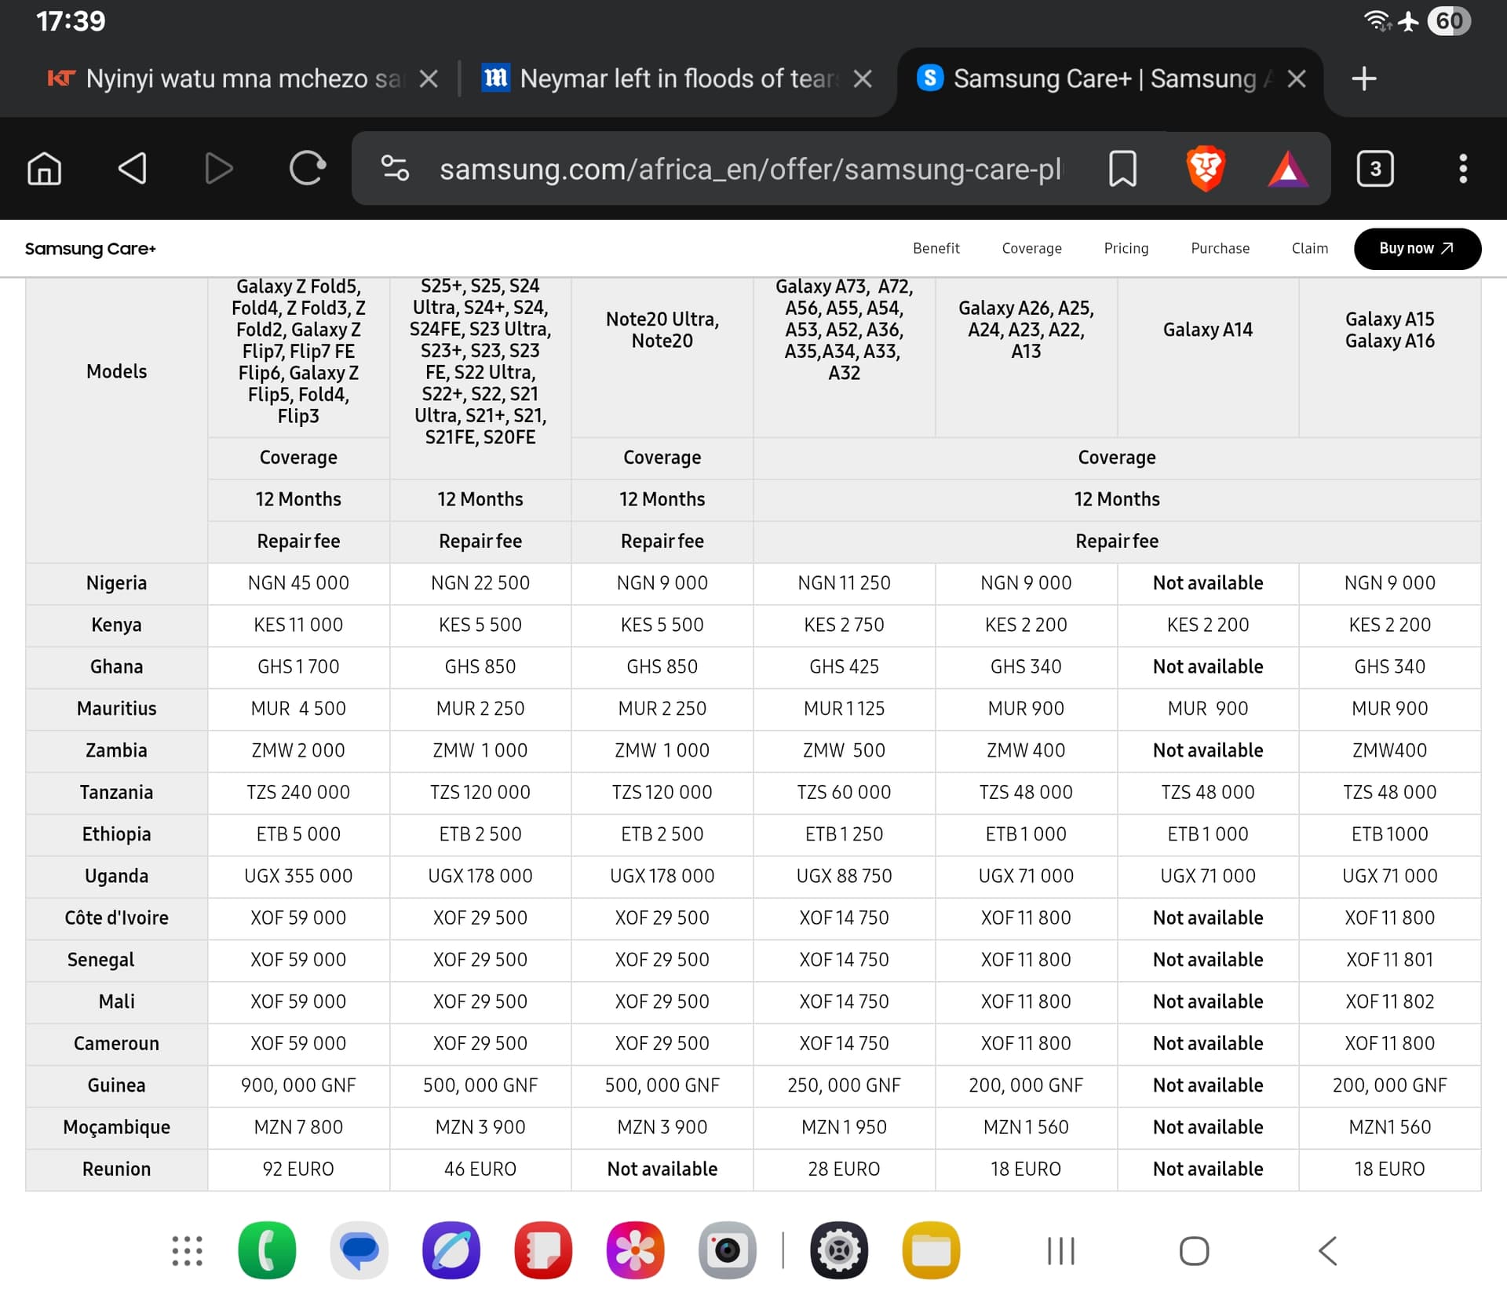Tap the URL address field
The height and width of the screenshot is (1295, 1507).
point(750,169)
